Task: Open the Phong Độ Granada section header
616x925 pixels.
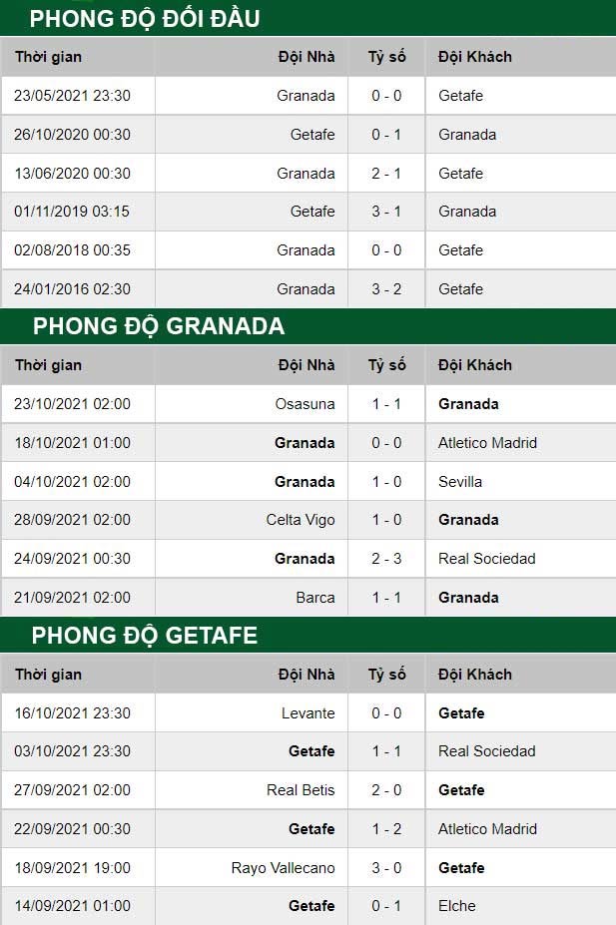Action: coord(158,326)
